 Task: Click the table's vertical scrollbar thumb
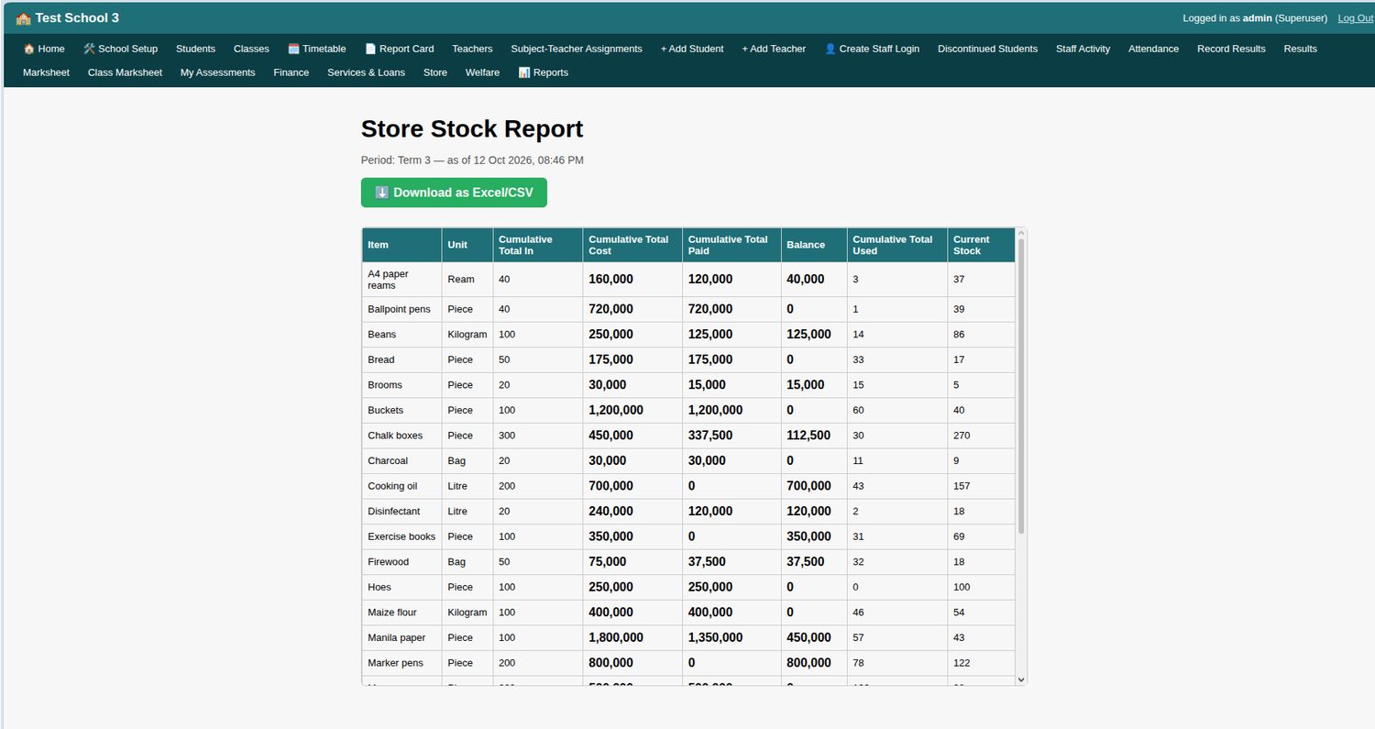coord(1021,385)
